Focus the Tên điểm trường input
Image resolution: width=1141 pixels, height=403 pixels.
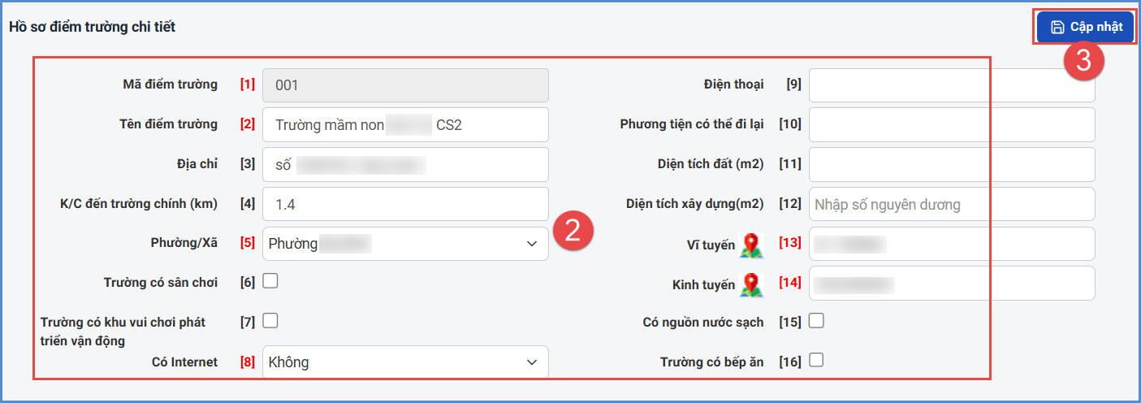click(x=405, y=124)
